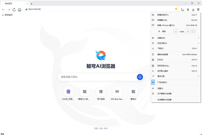
Task: Open the home page icon
Action: pos(19,10)
